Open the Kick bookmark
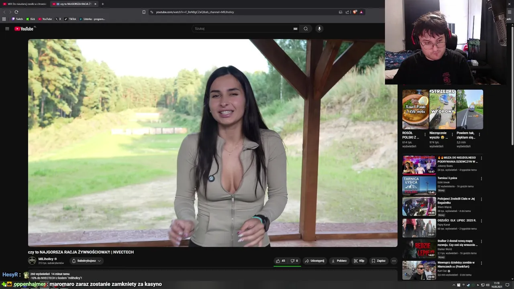 31,19
